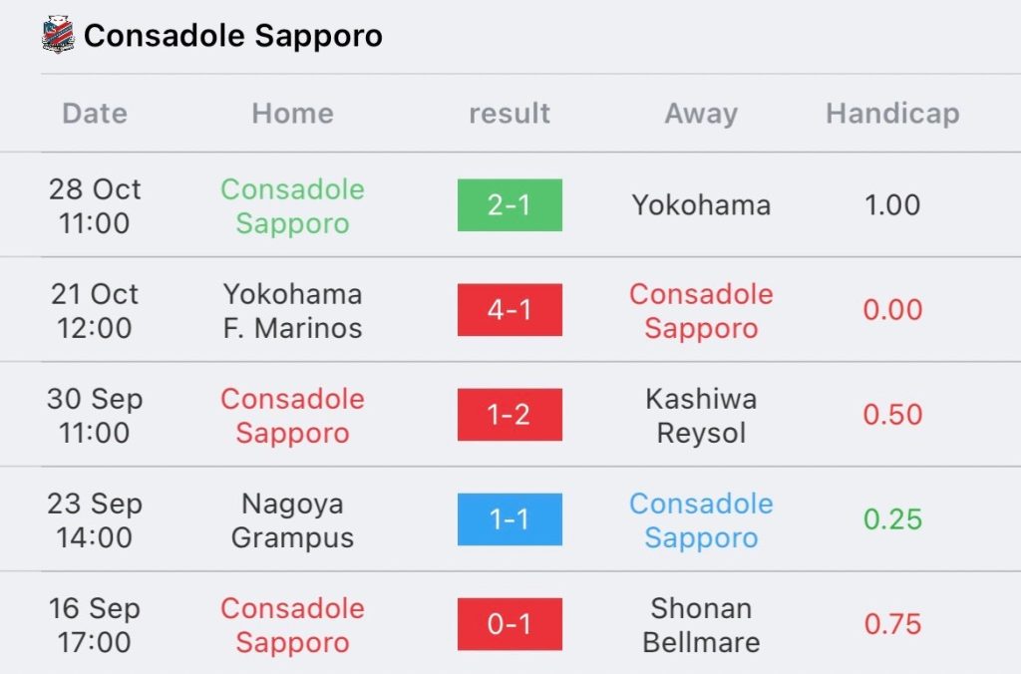The width and height of the screenshot is (1021, 674).
Task: Open the Consadole Sapporo team title
Action: pyautogui.click(x=233, y=35)
